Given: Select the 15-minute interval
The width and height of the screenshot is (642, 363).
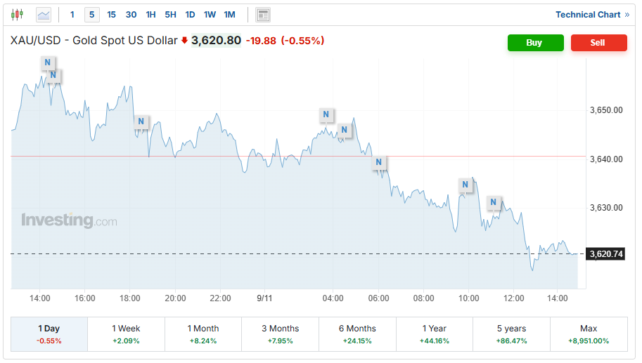Looking at the screenshot, I should (x=112, y=14).
